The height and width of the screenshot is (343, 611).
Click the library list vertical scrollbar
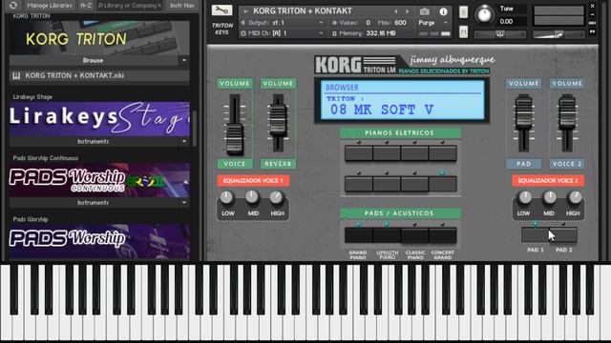click(x=195, y=129)
